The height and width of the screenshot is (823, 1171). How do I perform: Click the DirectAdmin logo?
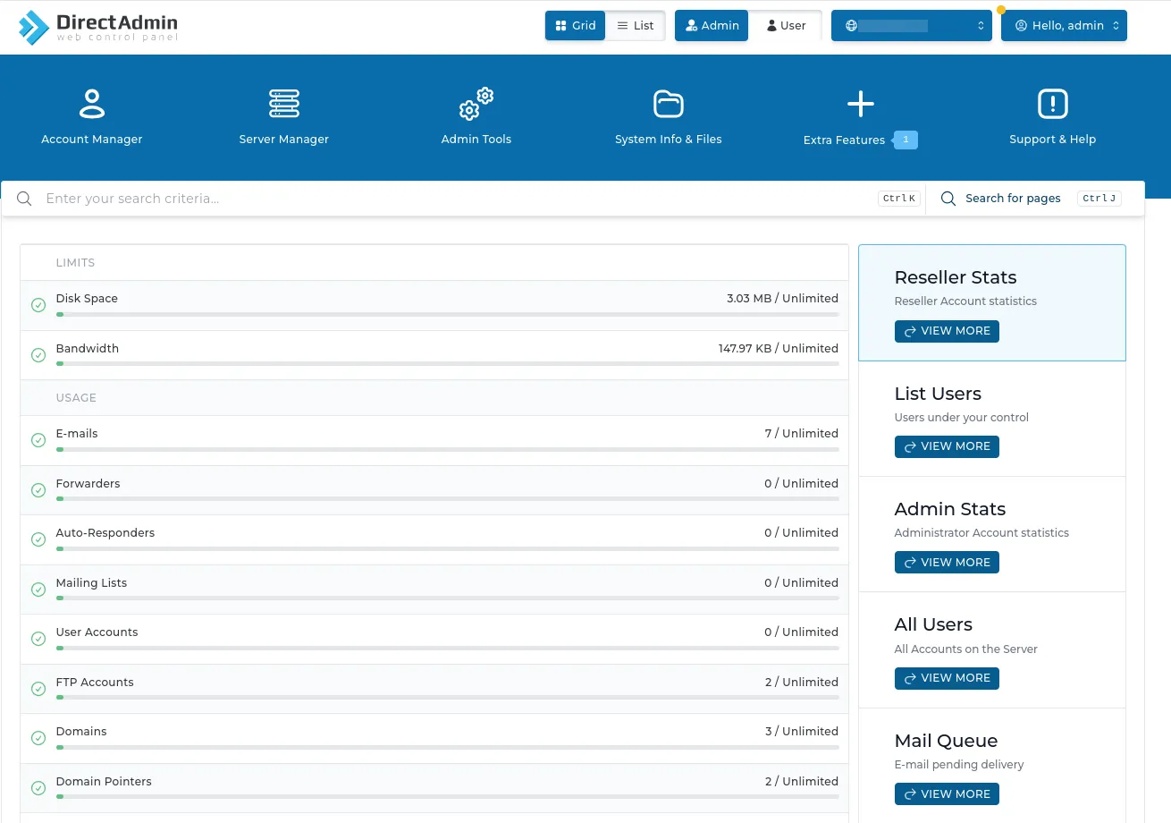pos(98,27)
